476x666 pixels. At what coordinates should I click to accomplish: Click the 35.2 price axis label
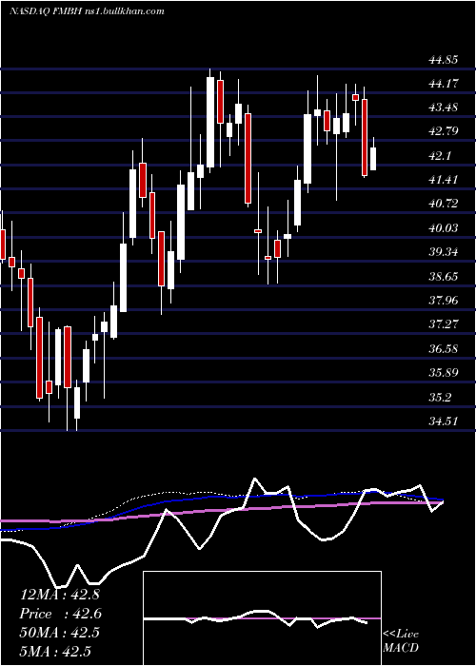pos(440,398)
